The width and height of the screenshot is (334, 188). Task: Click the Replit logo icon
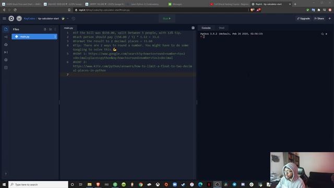pyautogui.click(x=11, y=19)
